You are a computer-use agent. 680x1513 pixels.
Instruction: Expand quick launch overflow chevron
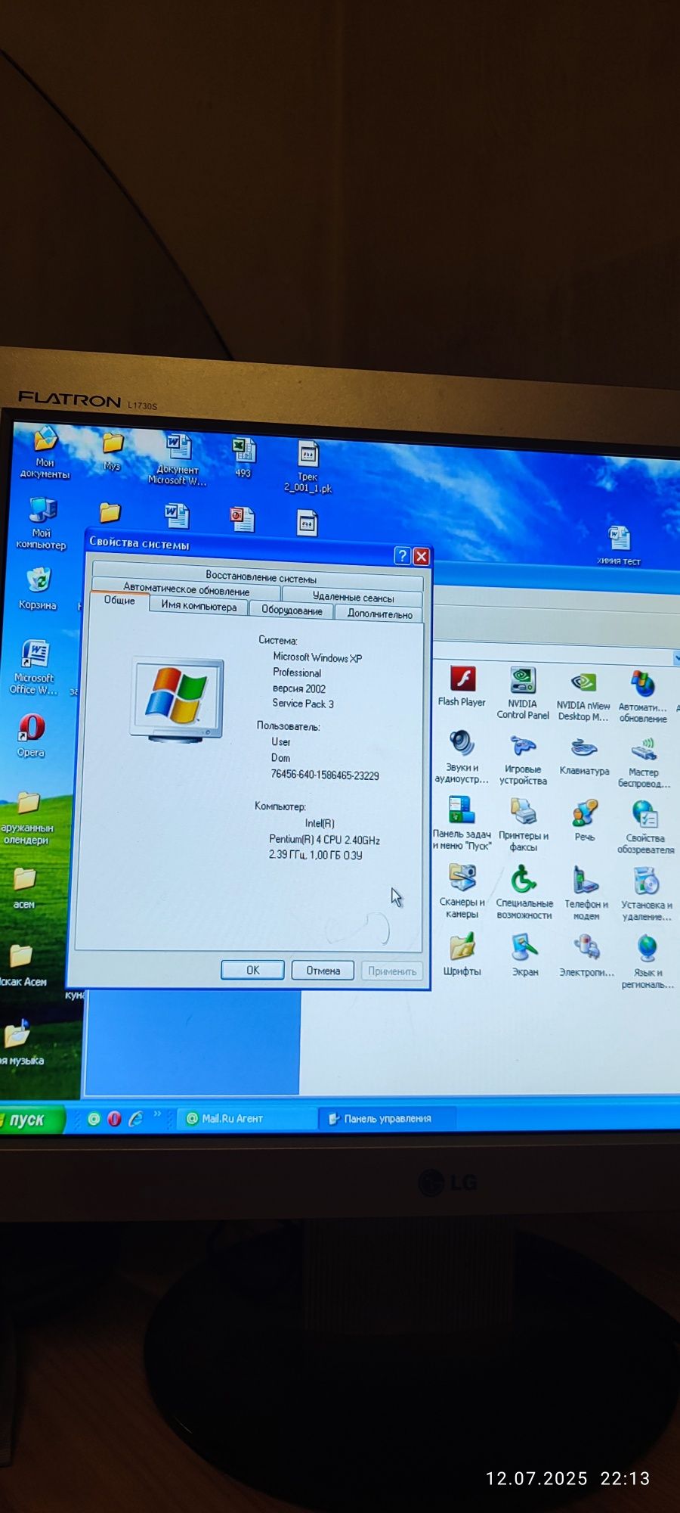[x=157, y=1114]
